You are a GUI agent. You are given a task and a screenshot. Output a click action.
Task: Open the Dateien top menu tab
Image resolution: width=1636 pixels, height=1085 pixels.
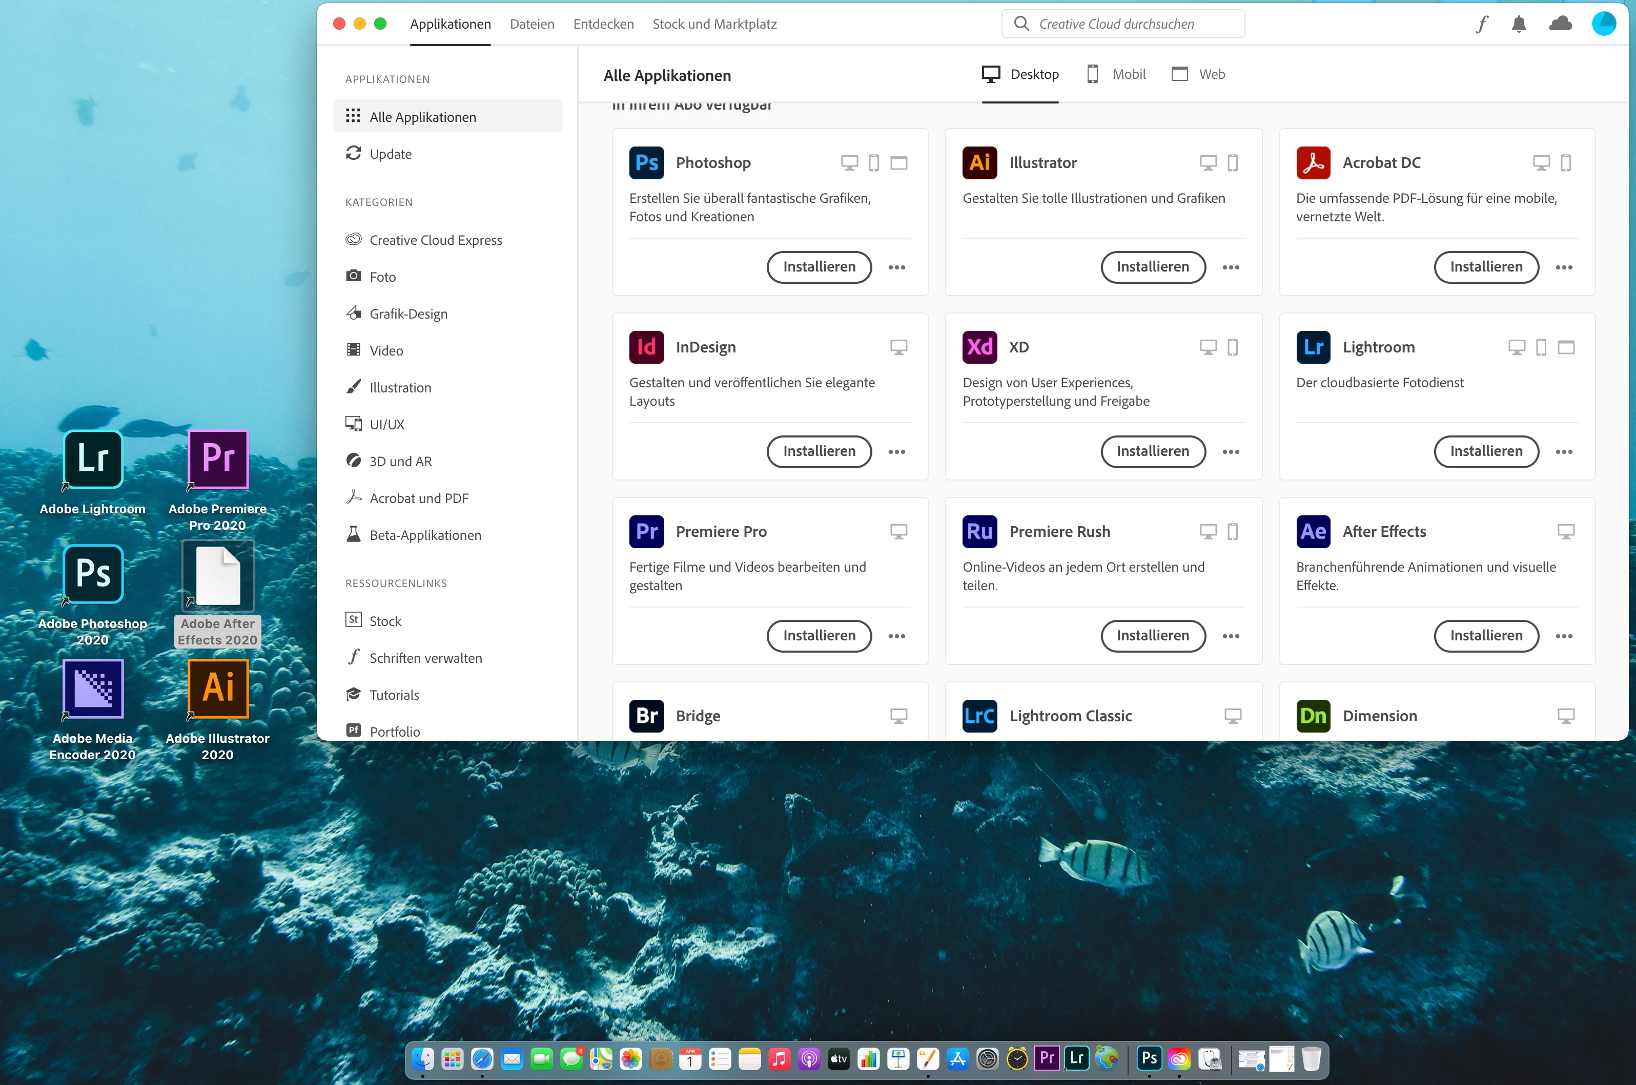(x=531, y=24)
